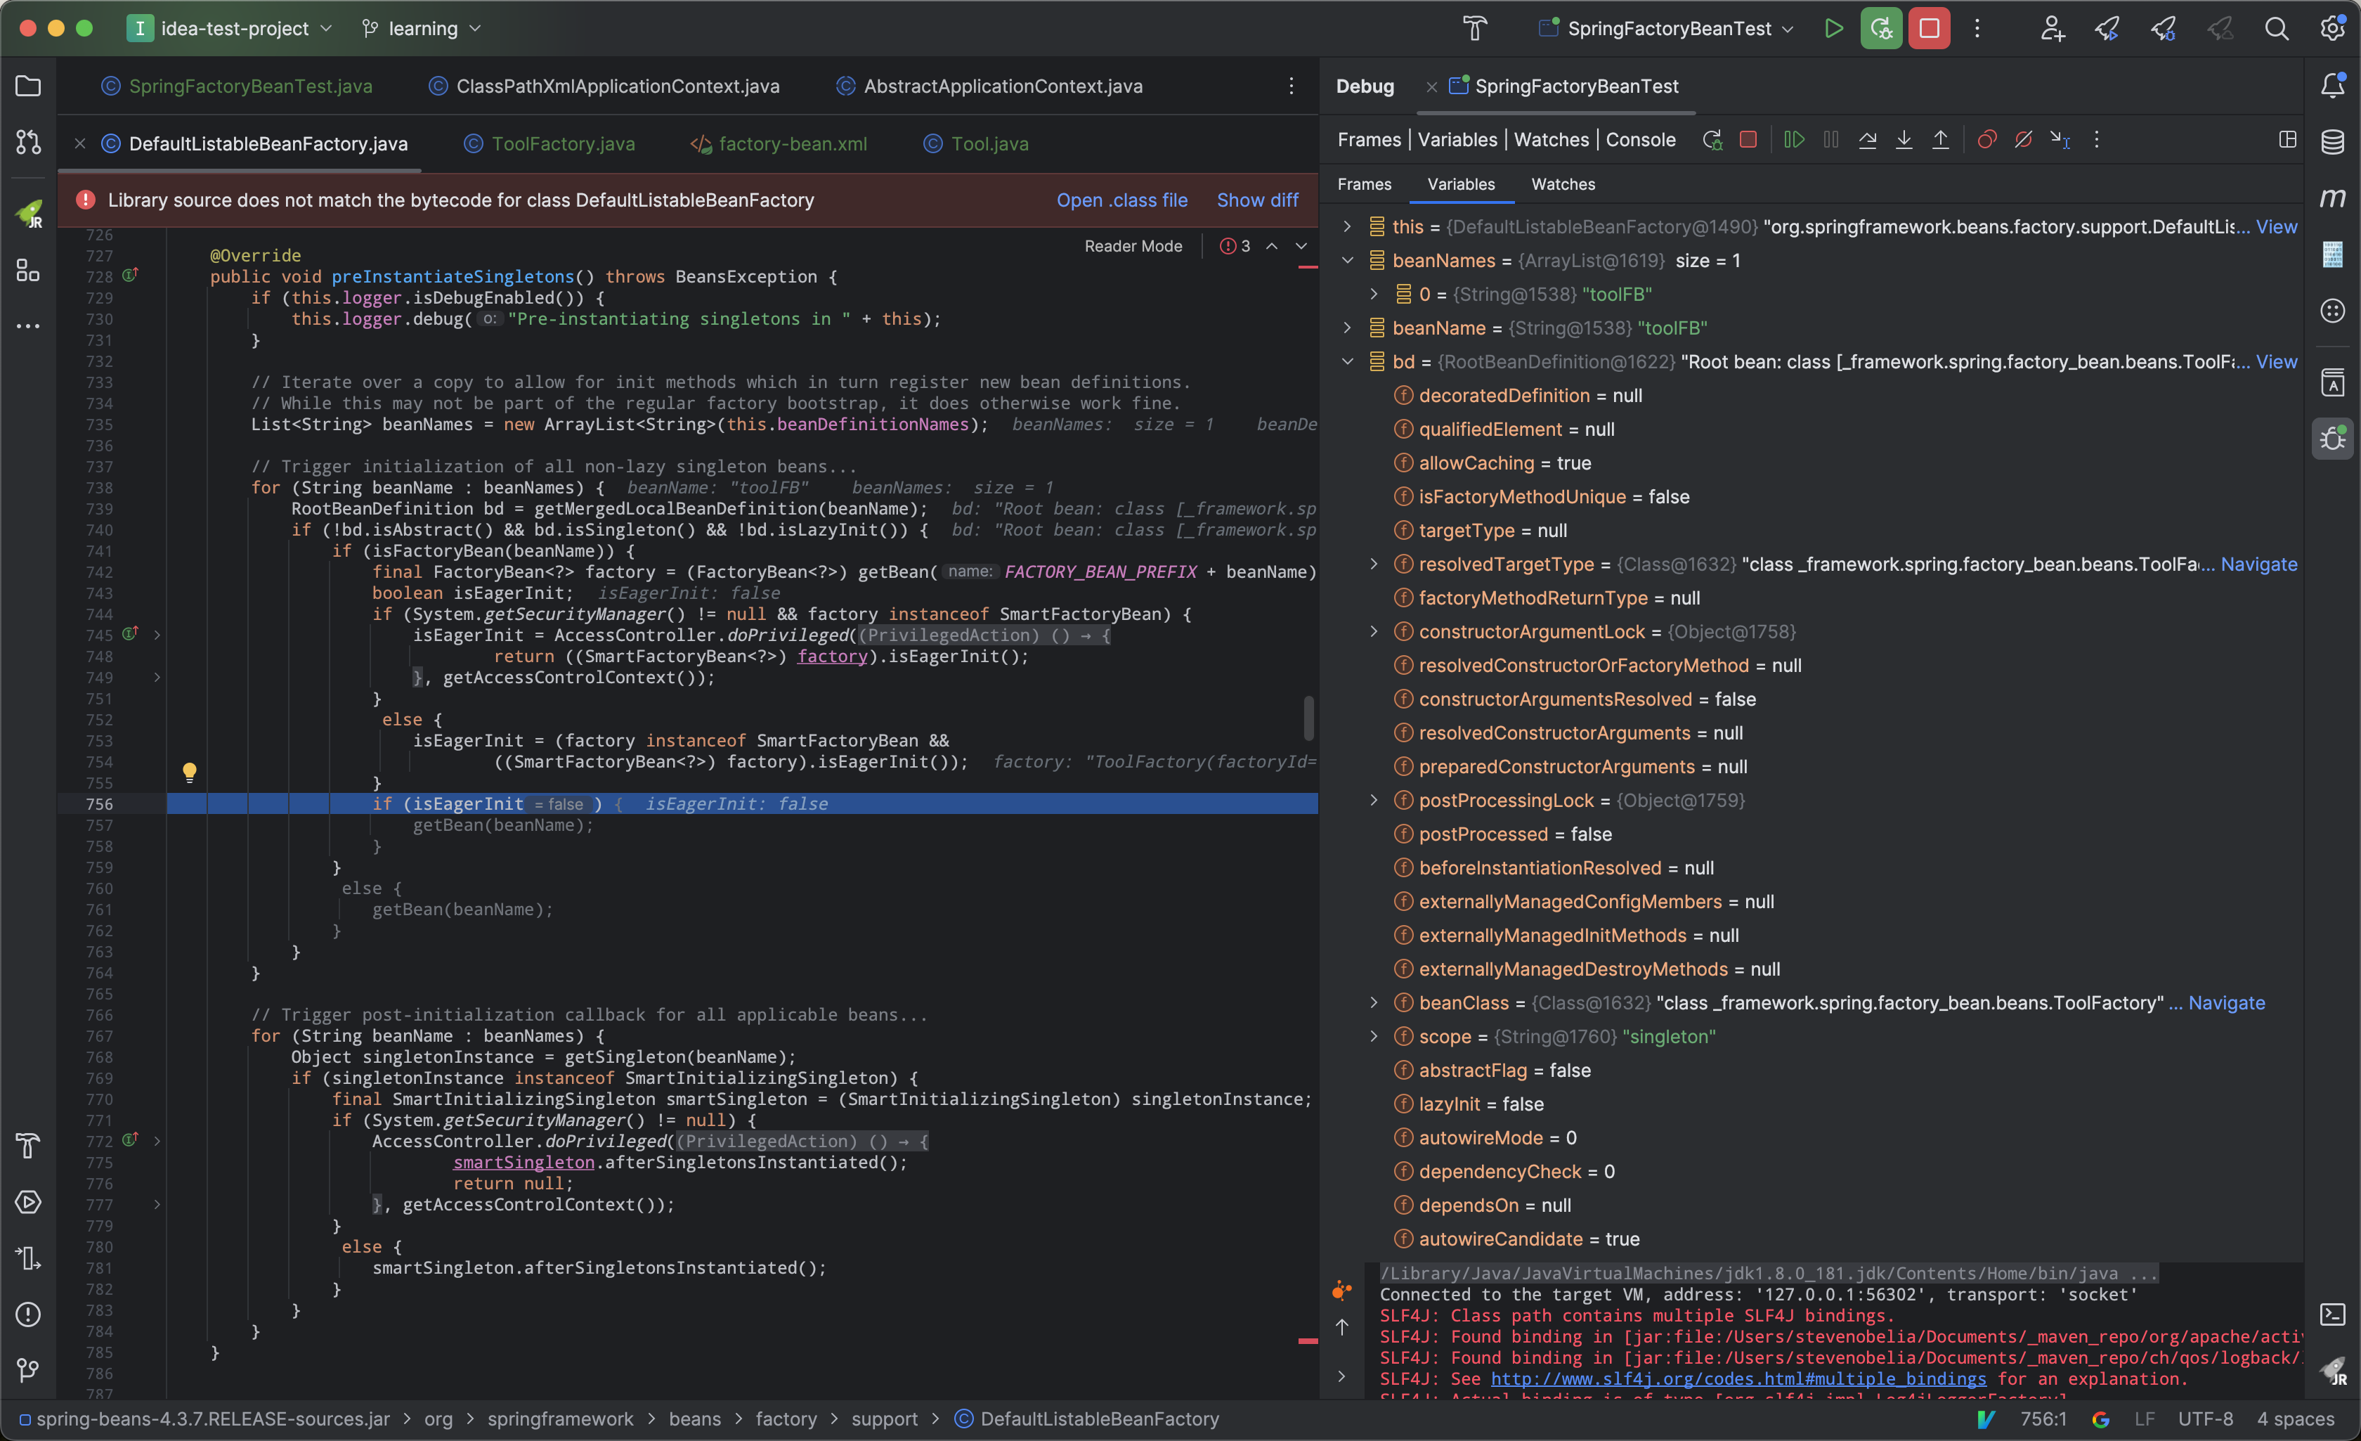Viewport: 2361px width, 1441px height.
Task: Open the SpringFactoryBeanTest run configuration dropdown
Action: (x=1669, y=29)
